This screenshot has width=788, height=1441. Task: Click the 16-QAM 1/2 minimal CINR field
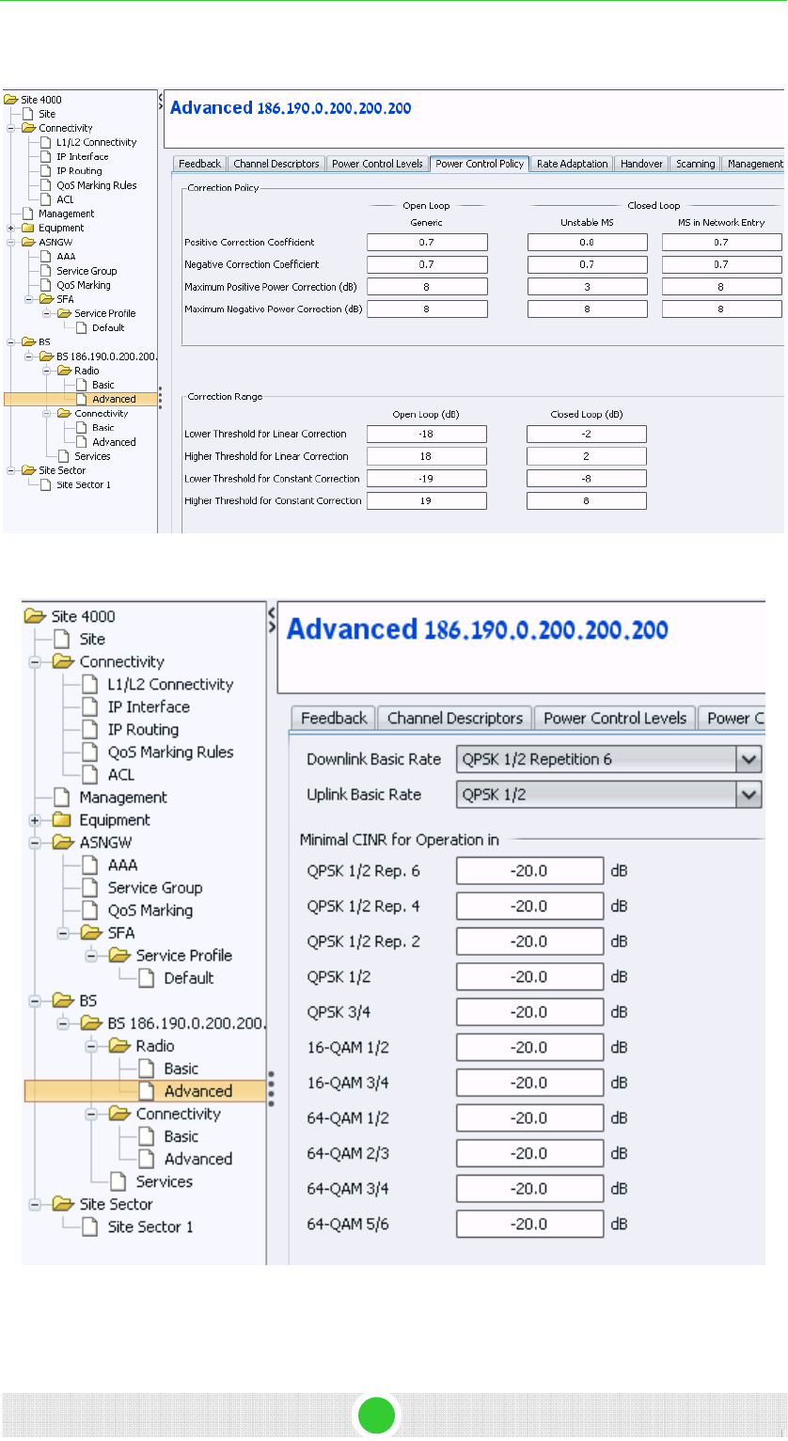[x=529, y=1048]
